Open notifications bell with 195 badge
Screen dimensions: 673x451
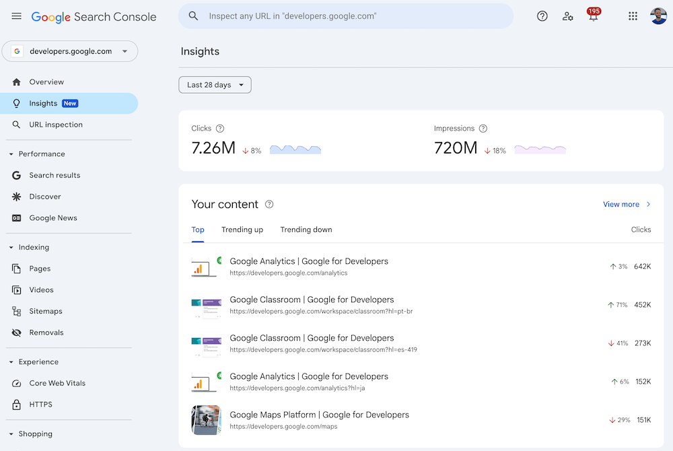point(593,15)
